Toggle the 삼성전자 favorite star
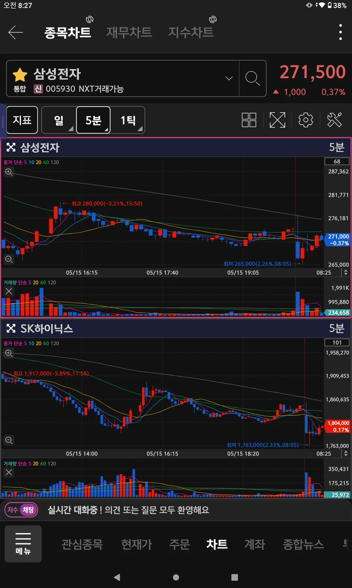Screen dimensions: 352x588 (x=20, y=75)
